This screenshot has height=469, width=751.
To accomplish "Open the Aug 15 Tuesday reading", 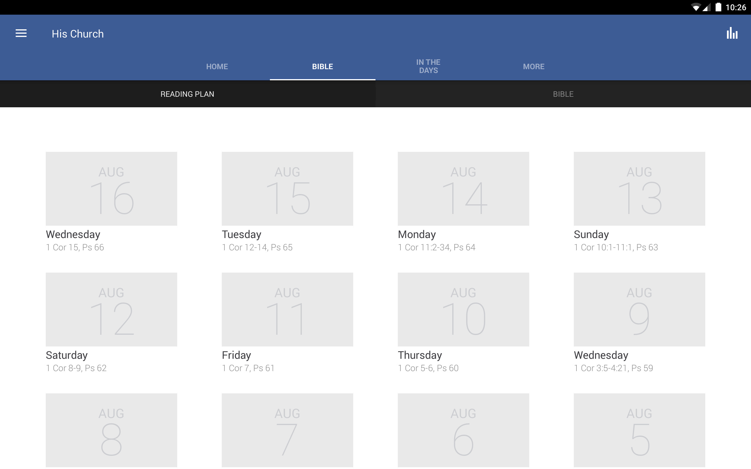I will coord(287,188).
